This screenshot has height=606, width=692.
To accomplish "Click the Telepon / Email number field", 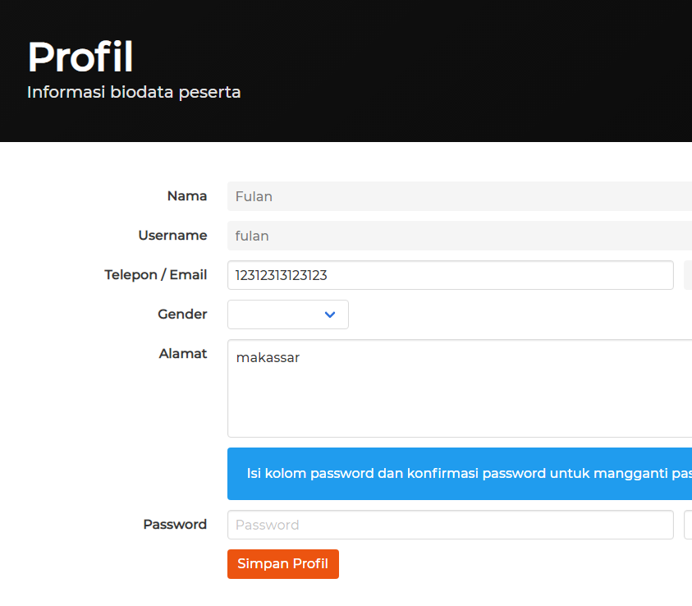I will tap(450, 275).
